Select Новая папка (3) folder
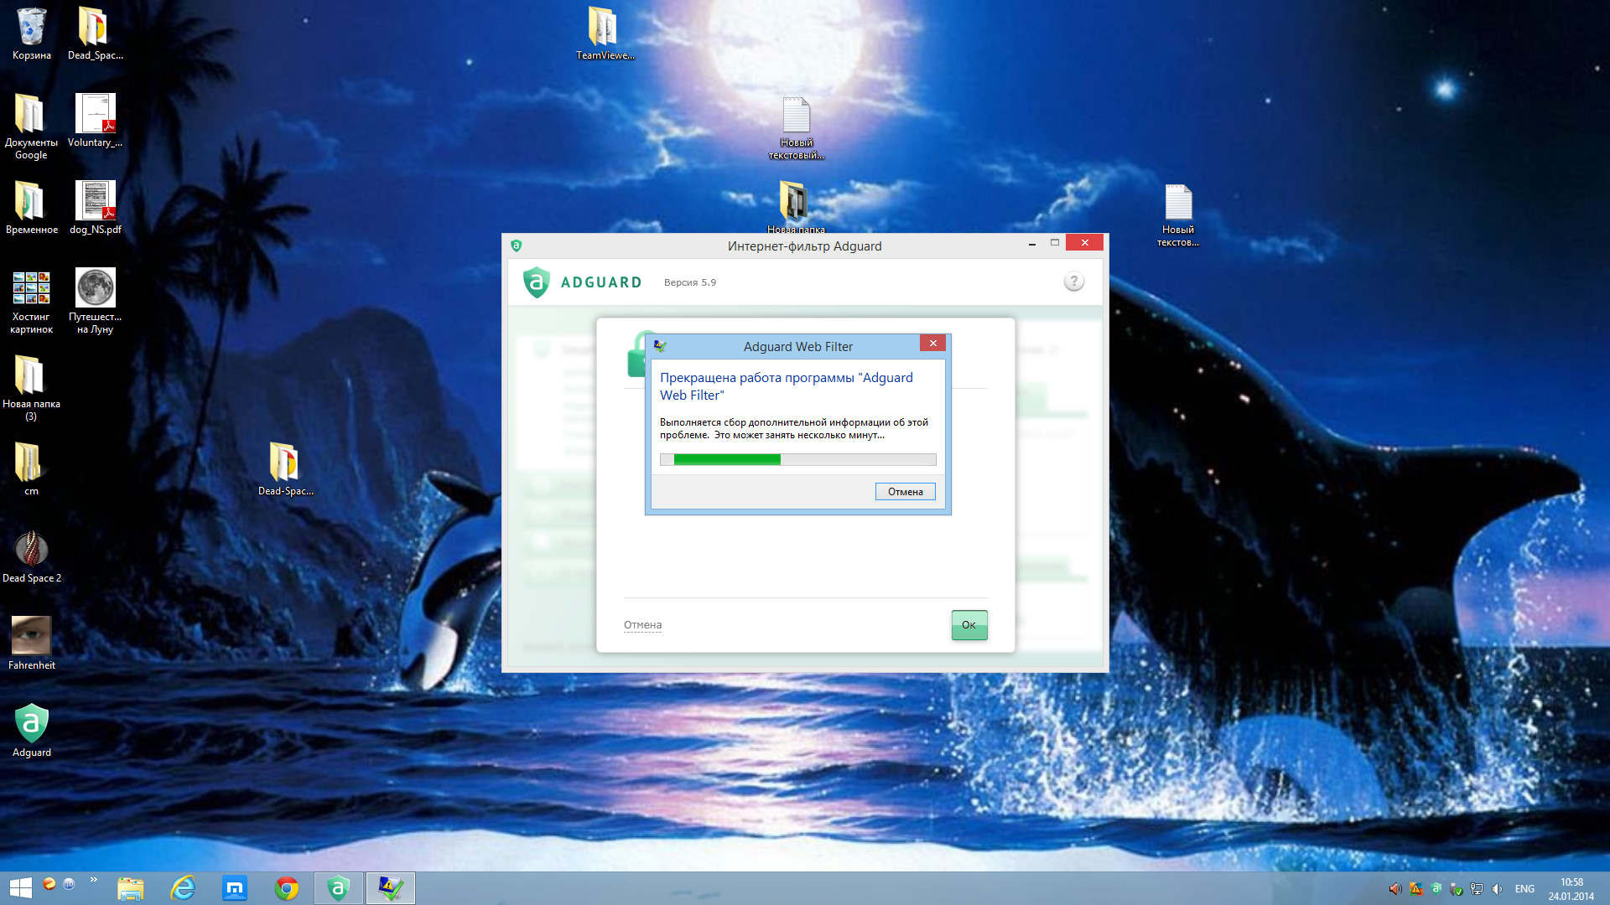Image resolution: width=1610 pixels, height=905 pixels. coord(31,388)
